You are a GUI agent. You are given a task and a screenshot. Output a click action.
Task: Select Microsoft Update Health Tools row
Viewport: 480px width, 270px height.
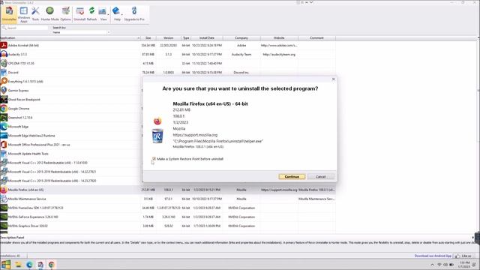[70, 154]
